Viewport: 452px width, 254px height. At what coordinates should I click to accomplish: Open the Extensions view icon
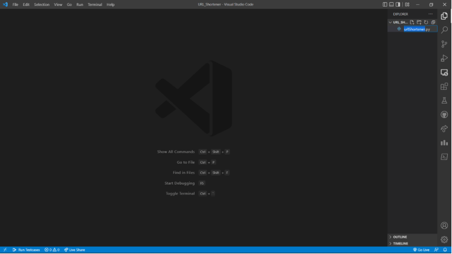(444, 86)
